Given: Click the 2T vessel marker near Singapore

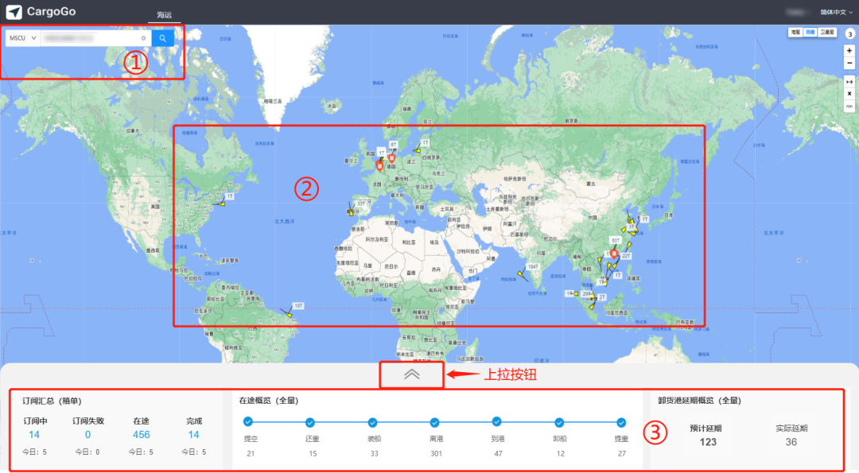Looking at the screenshot, I should [601, 297].
